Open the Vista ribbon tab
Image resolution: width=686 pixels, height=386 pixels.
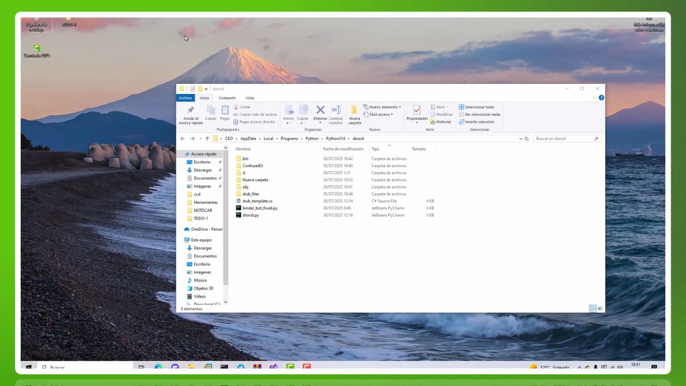250,98
